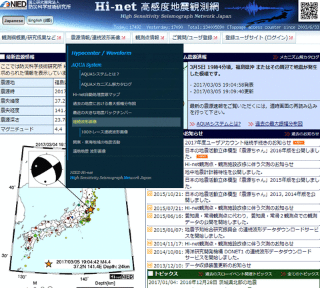This screenshot has height=288, width=320.
Task: Switch language to English
Action: click(x=40, y=21)
